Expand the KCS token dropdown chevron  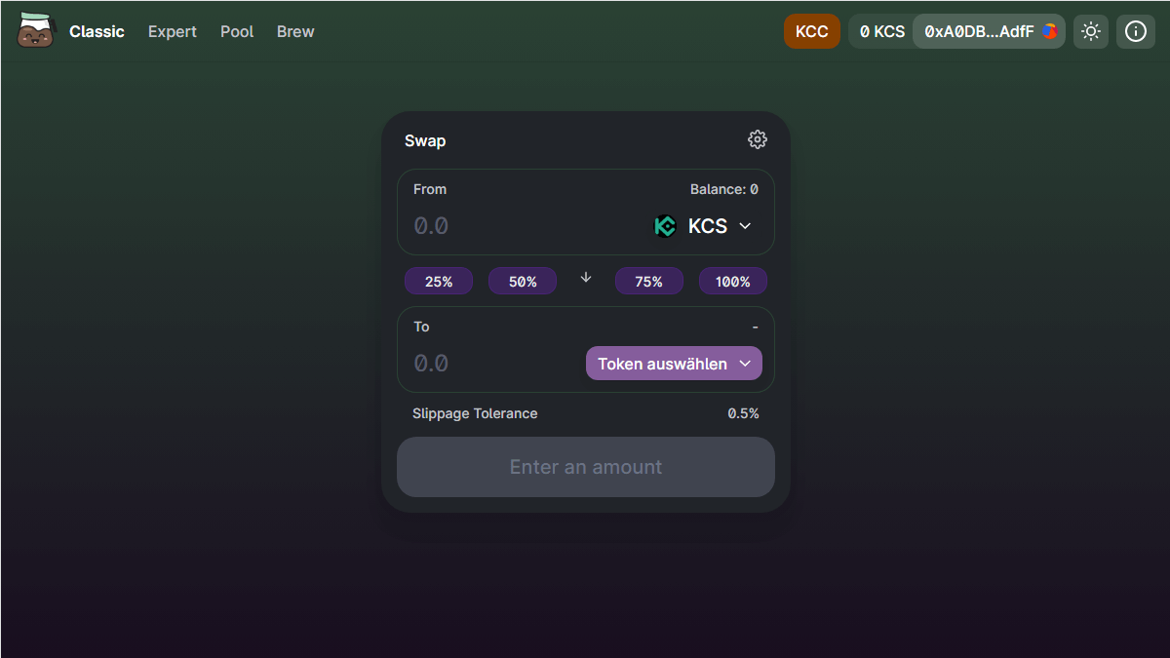(x=746, y=226)
